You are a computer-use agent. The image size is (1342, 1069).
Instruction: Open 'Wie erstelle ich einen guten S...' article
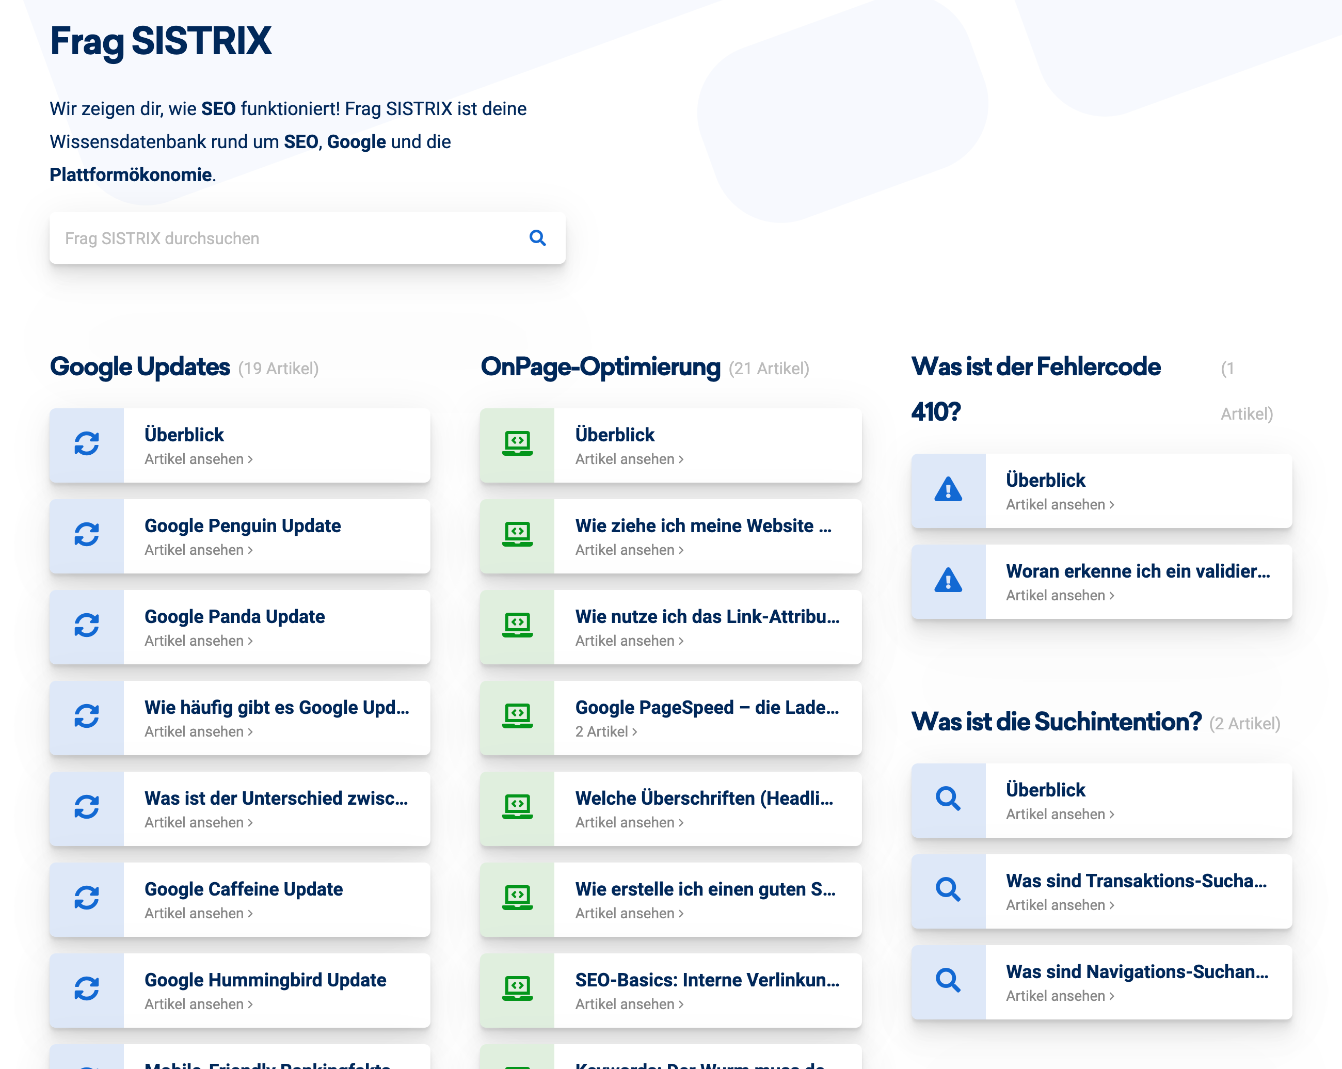[x=705, y=889]
